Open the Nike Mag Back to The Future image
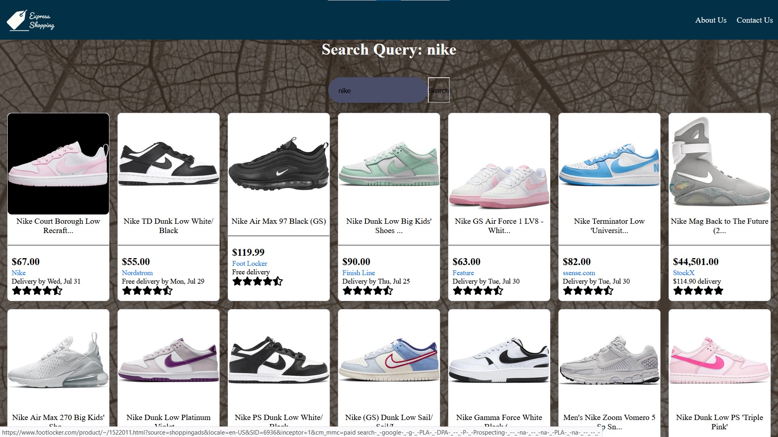This screenshot has height=437, width=778. click(720, 164)
